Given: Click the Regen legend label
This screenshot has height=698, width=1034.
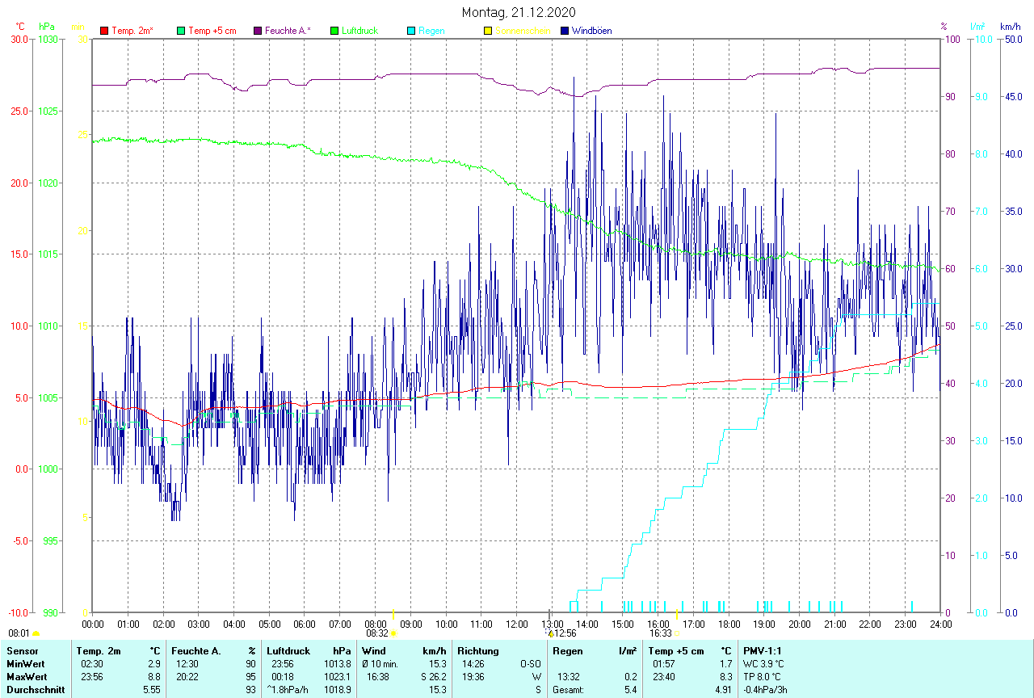Looking at the screenshot, I should (431, 31).
